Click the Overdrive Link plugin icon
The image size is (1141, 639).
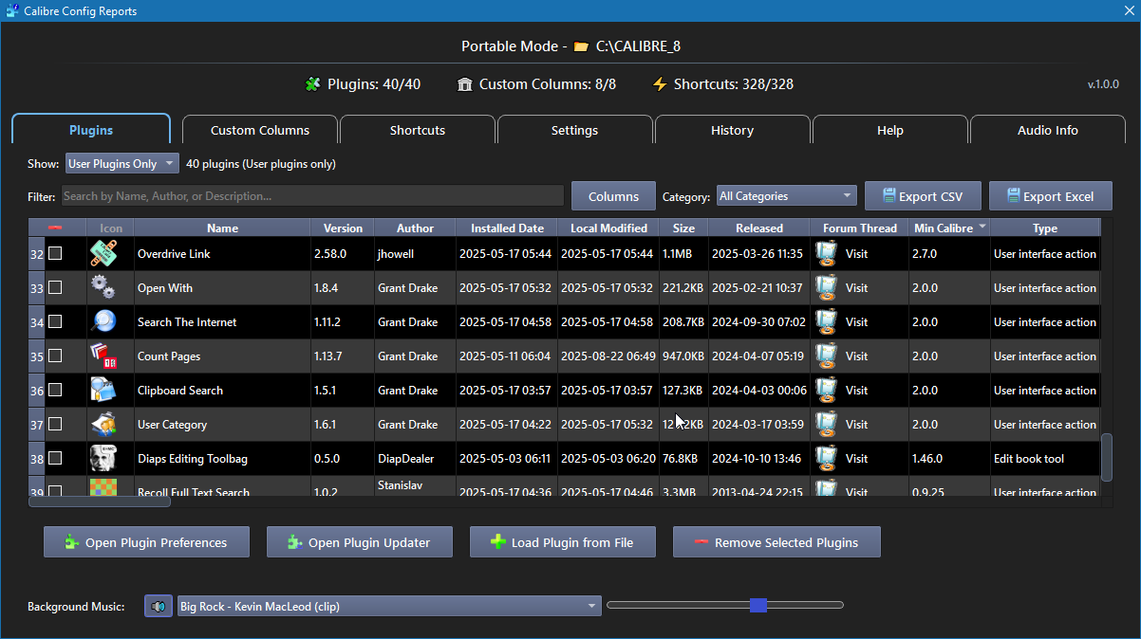click(x=103, y=254)
